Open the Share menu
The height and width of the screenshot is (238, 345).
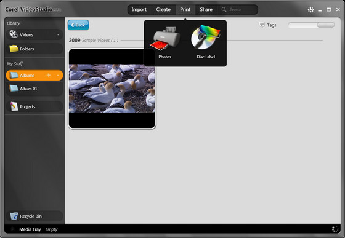point(206,10)
